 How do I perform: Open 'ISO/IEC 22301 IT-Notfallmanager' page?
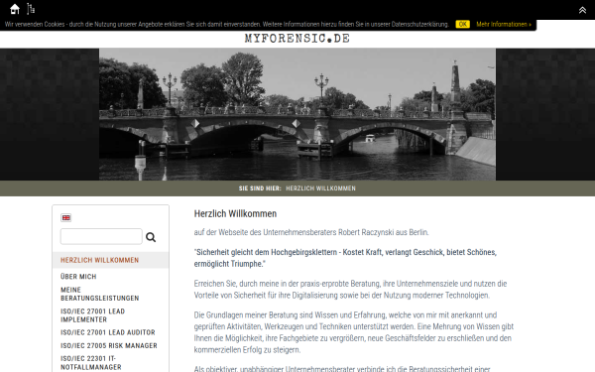pyautogui.click(x=91, y=363)
